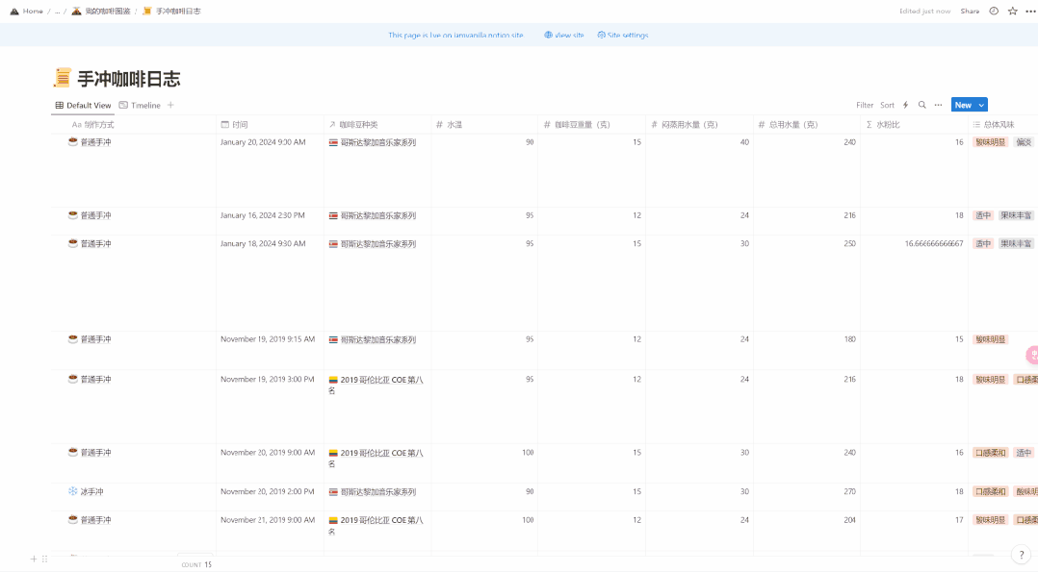Open the automations lightning bolt icon
The height and width of the screenshot is (572, 1038).
[x=905, y=105]
